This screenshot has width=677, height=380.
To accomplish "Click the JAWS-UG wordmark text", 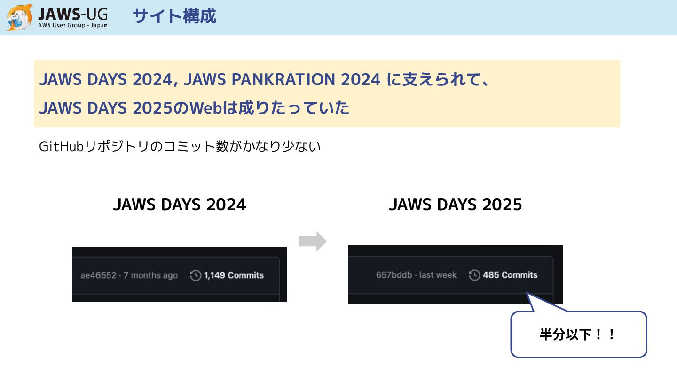I will click(73, 13).
